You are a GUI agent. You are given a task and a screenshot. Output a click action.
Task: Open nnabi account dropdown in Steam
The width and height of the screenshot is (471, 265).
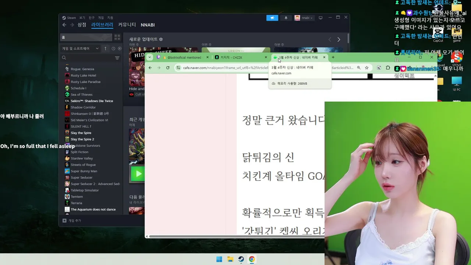click(x=304, y=18)
